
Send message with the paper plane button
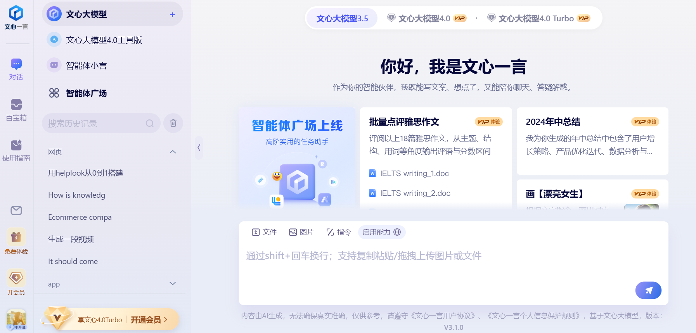pos(648,290)
